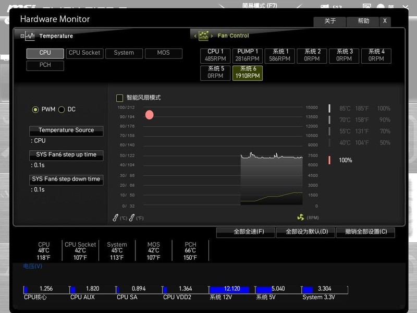The height and width of the screenshot is (313, 417).
Task: Click the Celsius thermometer icon below graph
Action: 116,218
